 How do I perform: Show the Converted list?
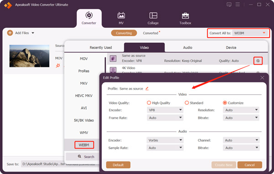tap(151, 33)
